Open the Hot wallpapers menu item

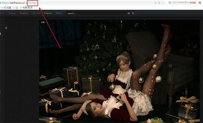[2, 13]
